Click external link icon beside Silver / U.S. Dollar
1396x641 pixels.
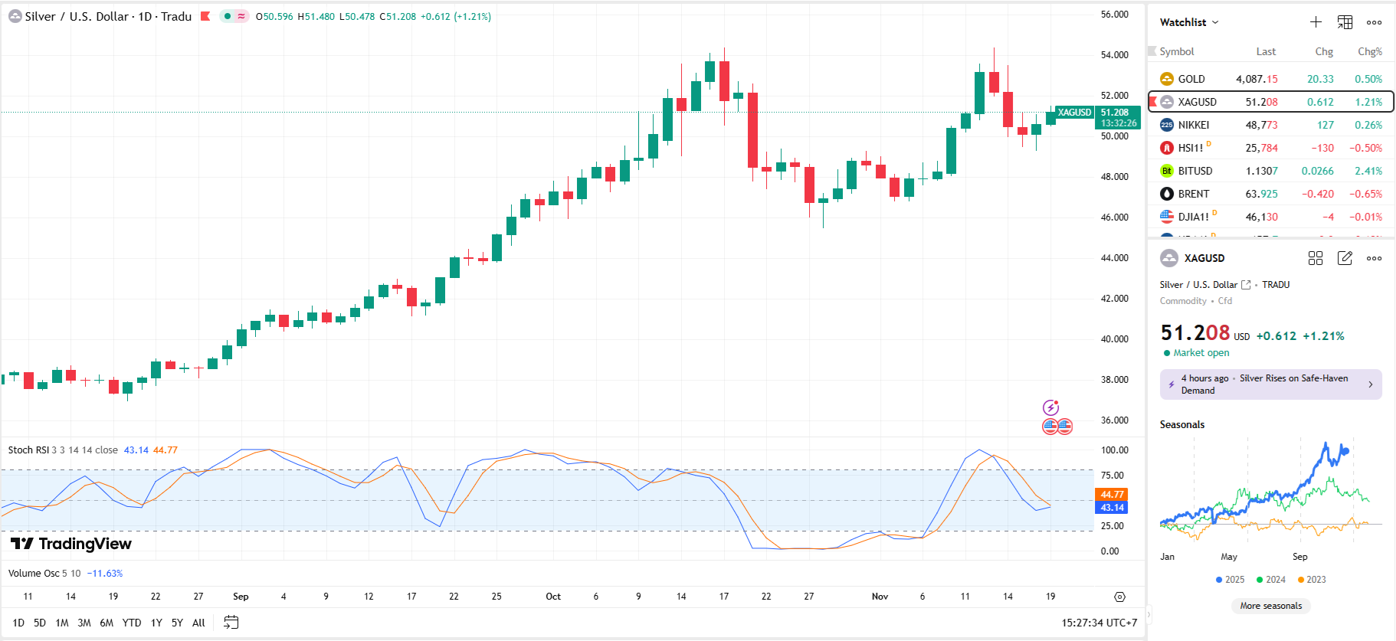tap(1246, 285)
